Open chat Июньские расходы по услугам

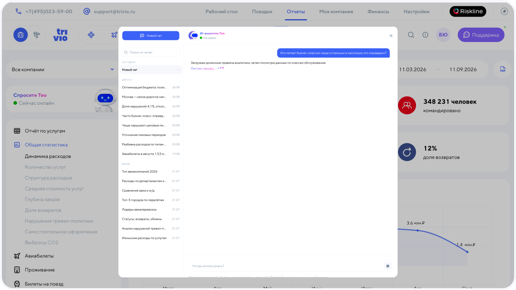[151, 238]
